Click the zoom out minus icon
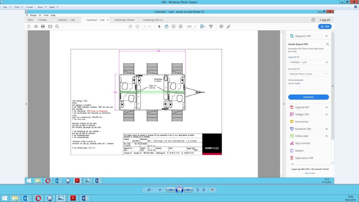Image resolution: width=359 pixels, height=202 pixels. pos(174,27)
